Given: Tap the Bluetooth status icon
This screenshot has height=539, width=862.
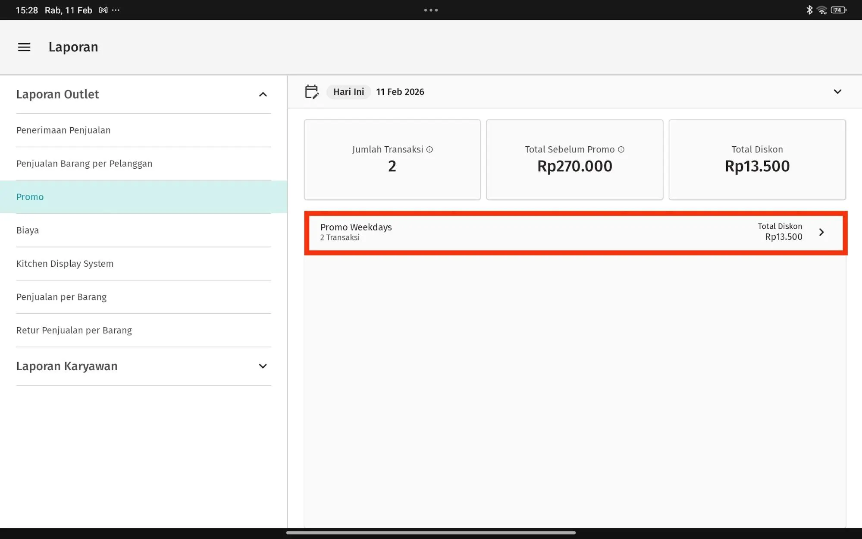Looking at the screenshot, I should point(809,10).
